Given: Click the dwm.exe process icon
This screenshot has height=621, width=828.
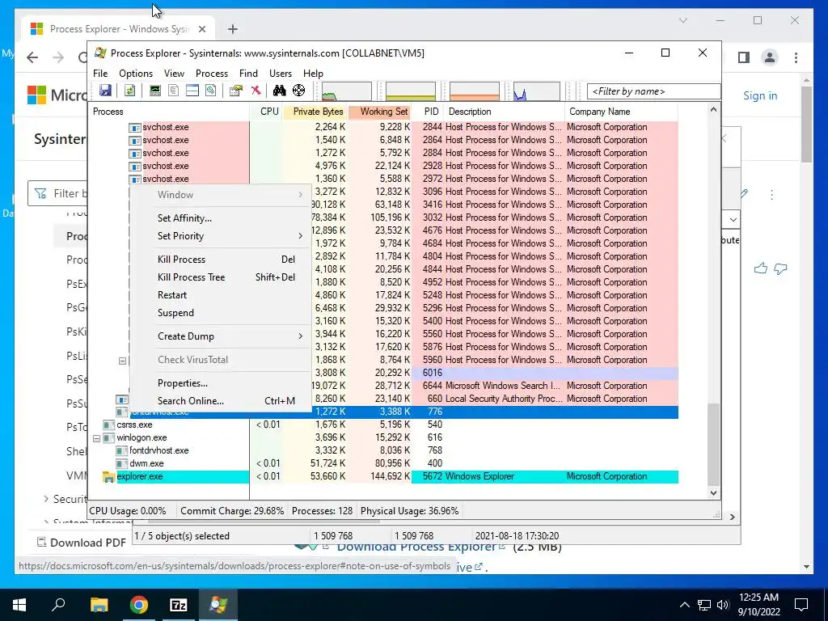Looking at the screenshot, I should [122, 463].
